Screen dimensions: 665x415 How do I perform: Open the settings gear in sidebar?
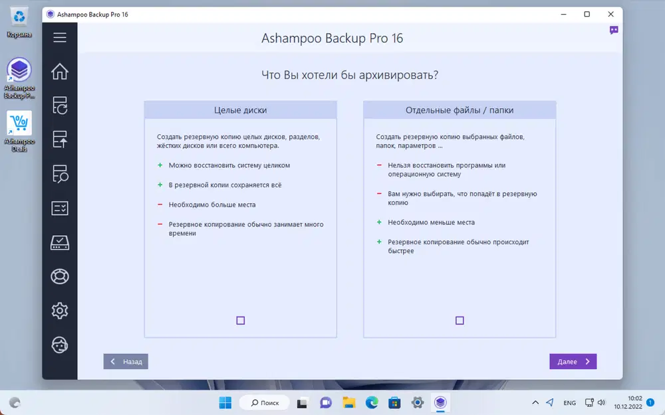tap(60, 311)
